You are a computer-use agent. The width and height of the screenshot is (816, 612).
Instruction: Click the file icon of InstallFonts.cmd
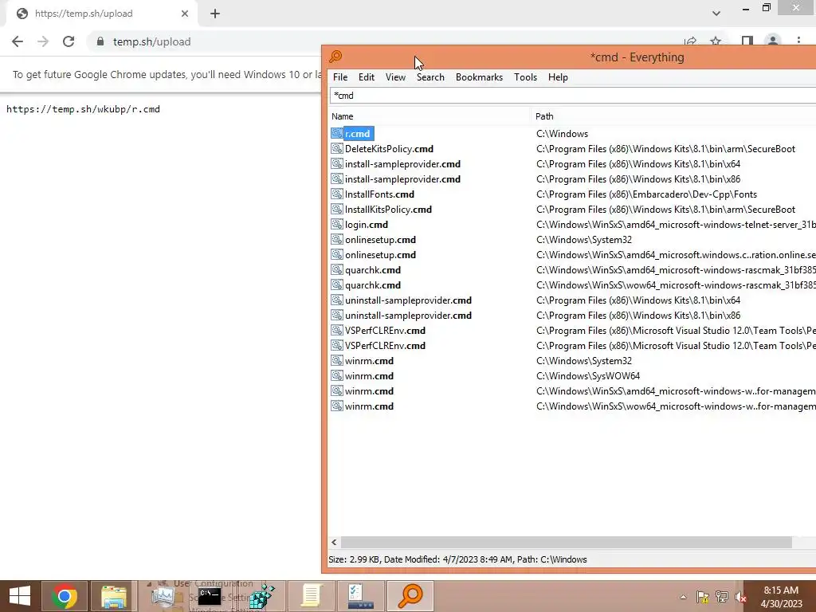(x=337, y=194)
